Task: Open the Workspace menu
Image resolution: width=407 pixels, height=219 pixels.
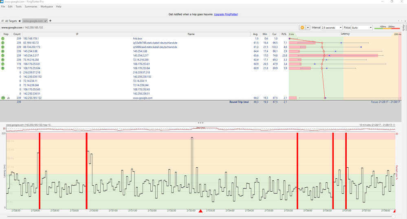Action: click(46, 7)
